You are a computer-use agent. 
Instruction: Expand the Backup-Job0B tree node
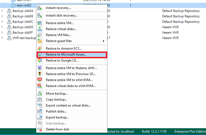pos(2,16)
